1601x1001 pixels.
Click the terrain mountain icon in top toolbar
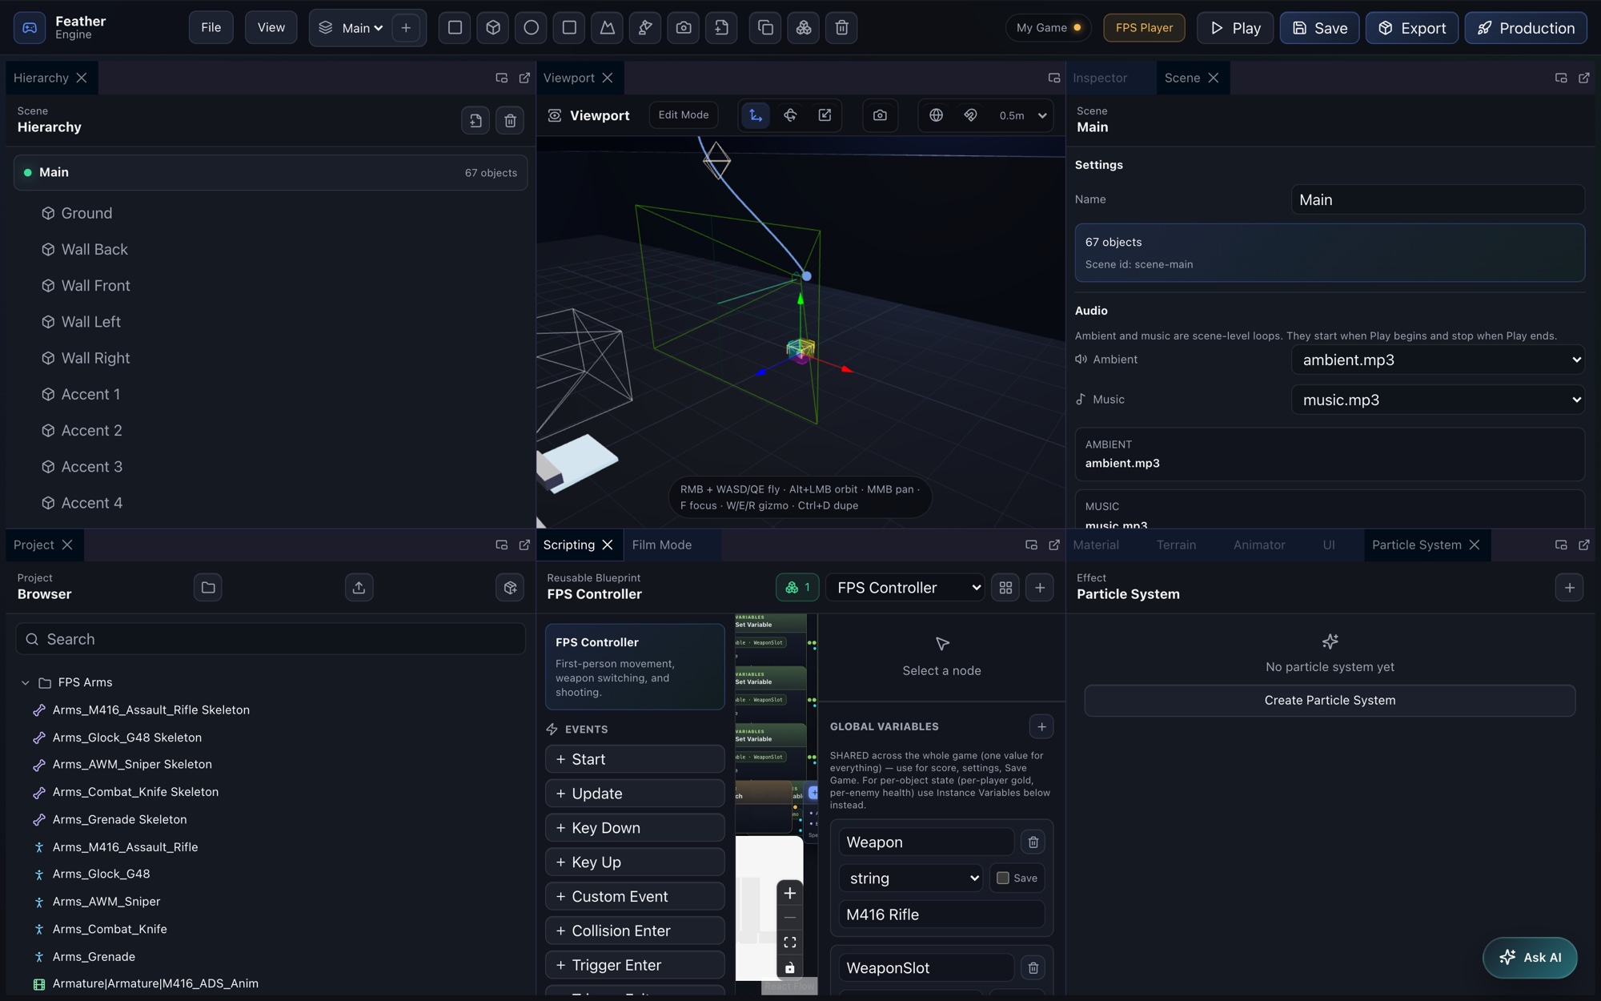(608, 28)
